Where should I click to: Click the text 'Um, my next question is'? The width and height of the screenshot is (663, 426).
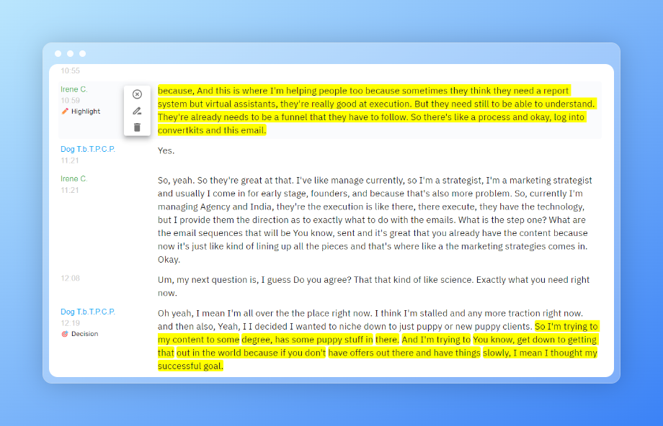(208, 280)
